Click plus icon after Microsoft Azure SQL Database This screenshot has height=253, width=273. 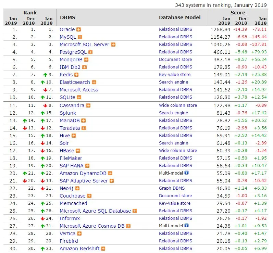pos(135,211)
